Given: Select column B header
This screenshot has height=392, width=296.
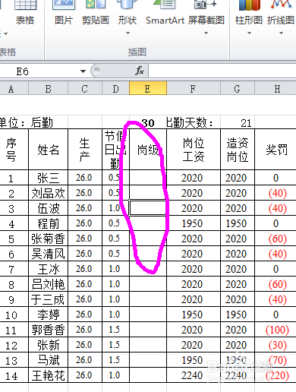Looking at the screenshot, I should point(48,88).
